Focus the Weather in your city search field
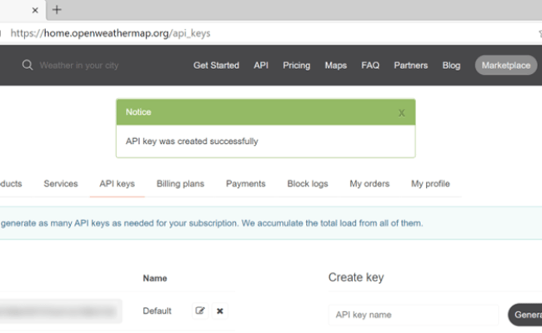Viewport: 542px width, 333px height. pos(79,65)
